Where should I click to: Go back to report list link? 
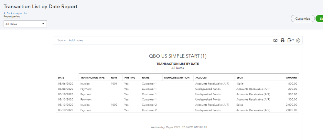17,13
